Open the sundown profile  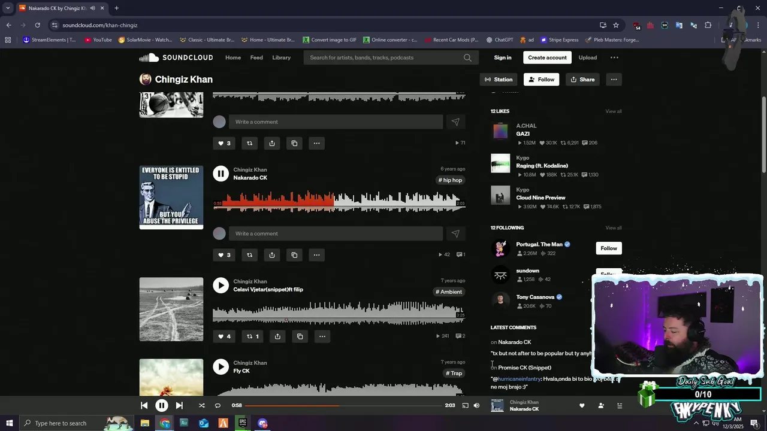pyautogui.click(x=527, y=271)
